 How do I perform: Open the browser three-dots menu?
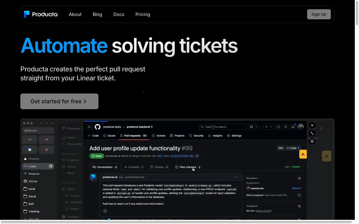pyautogui.click(x=52, y=123)
